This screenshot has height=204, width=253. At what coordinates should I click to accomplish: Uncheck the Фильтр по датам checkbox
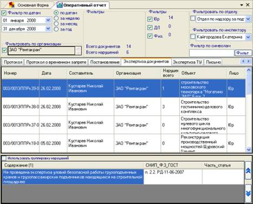pyautogui.click(x=4, y=13)
